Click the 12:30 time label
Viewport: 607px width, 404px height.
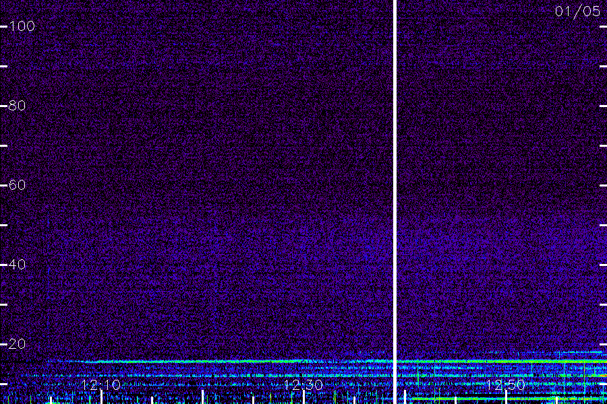click(x=303, y=384)
